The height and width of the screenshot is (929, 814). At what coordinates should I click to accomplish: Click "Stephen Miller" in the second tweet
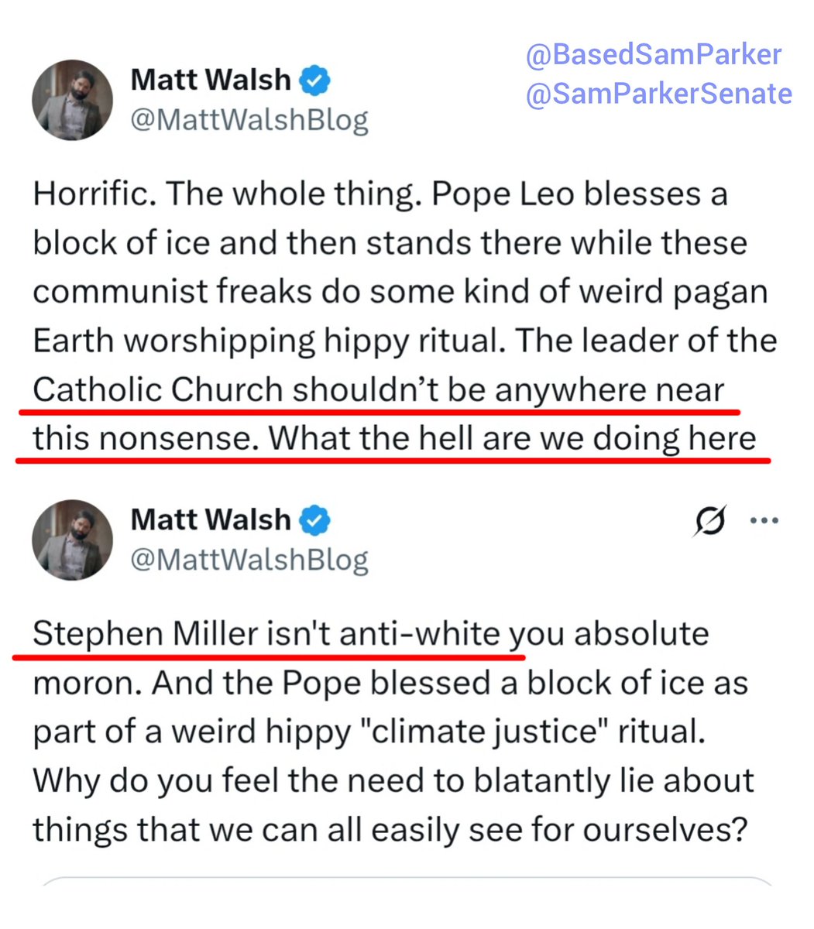145,635
